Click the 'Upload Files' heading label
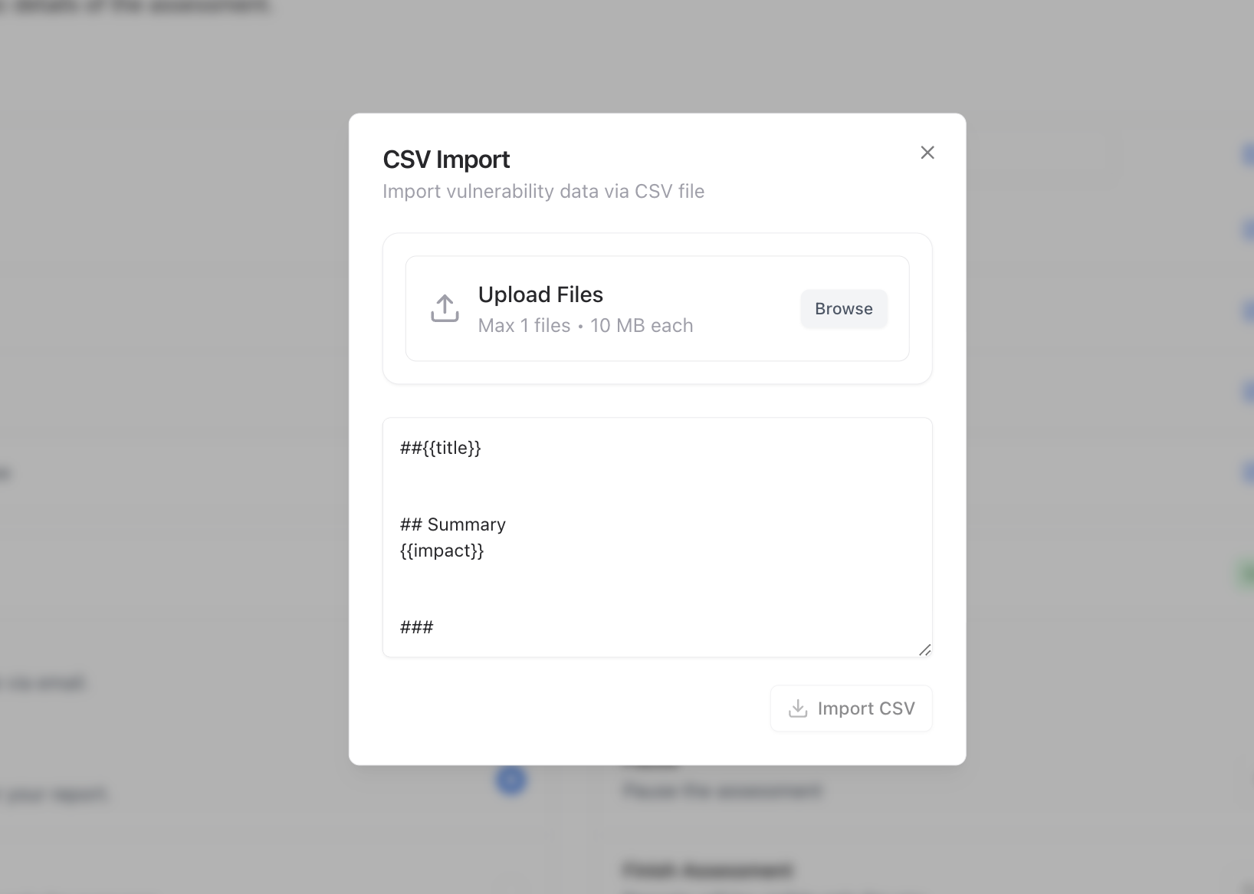The image size is (1254, 894). pyautogui.click(x=540, y=294)
